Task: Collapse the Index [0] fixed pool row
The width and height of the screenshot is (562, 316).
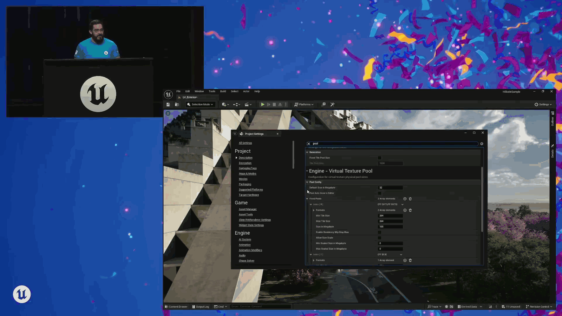Action: [x=311, y=204]
